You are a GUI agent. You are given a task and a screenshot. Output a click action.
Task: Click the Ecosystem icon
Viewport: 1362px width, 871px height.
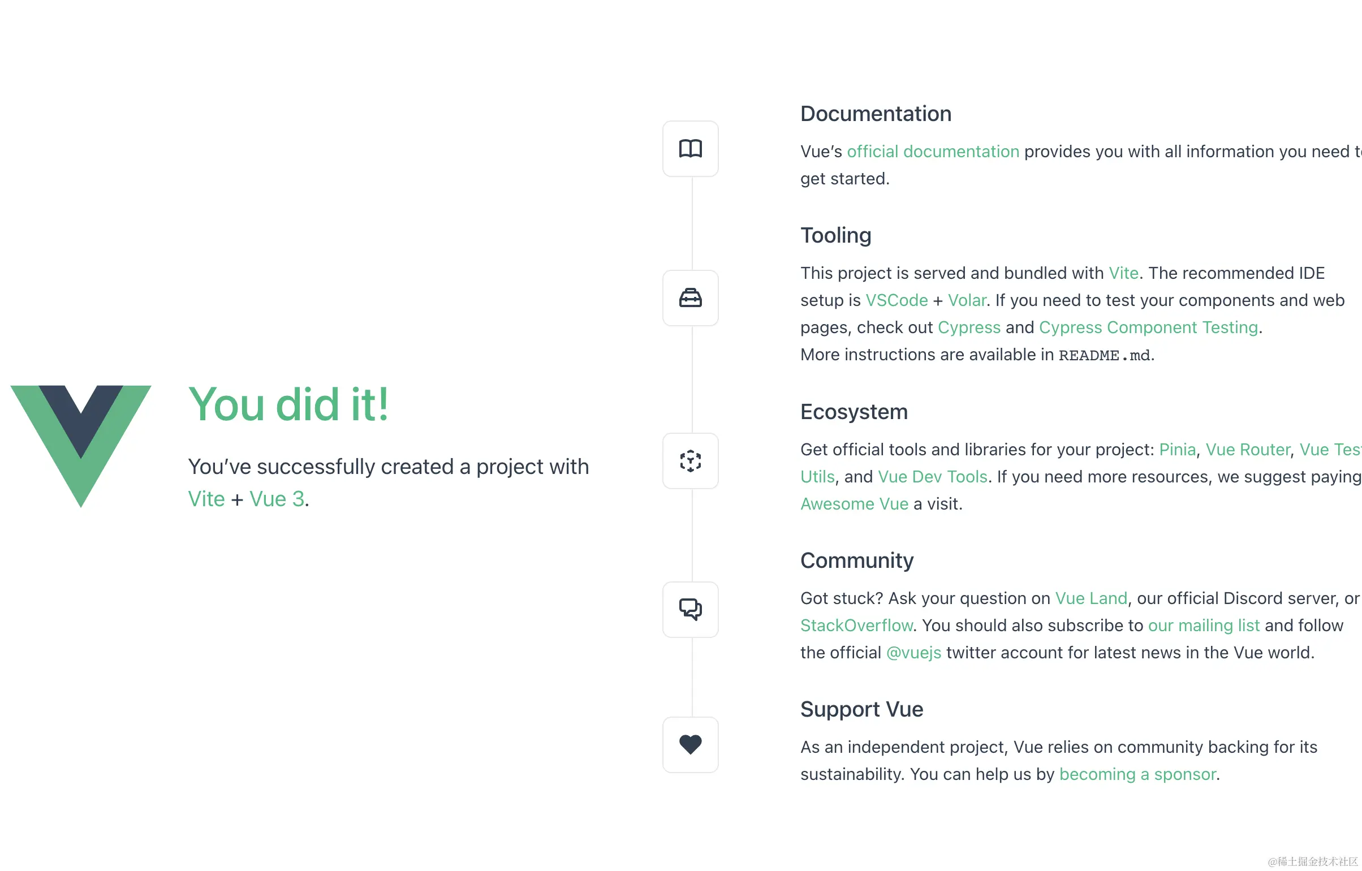coord(690,461)
